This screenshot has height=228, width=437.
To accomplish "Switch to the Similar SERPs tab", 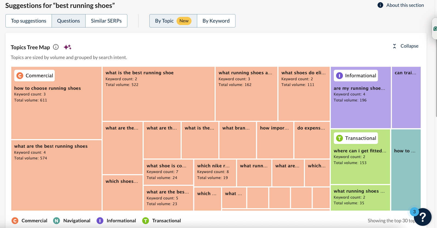I will tap(106, 21).
